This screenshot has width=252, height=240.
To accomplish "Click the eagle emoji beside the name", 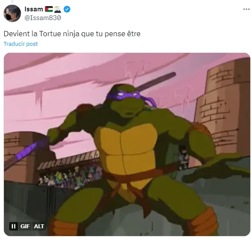I will [x=57, y=9].
